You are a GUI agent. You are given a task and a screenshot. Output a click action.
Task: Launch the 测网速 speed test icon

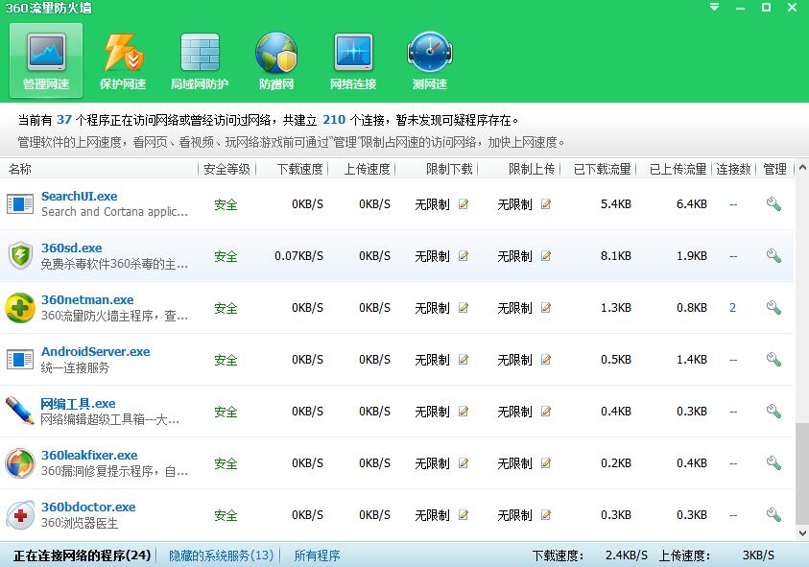click(430, 60)
